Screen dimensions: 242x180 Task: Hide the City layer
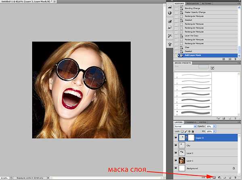click(176, 145)
